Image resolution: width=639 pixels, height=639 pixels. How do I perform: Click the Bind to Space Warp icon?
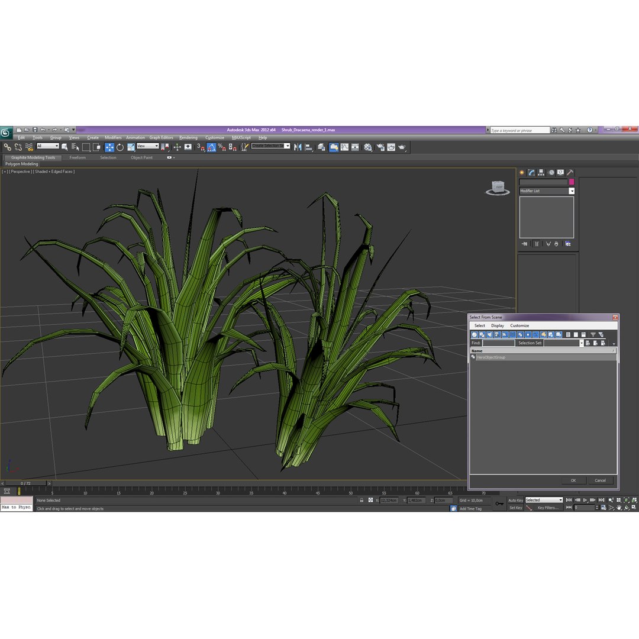click(x=29, y=147)
